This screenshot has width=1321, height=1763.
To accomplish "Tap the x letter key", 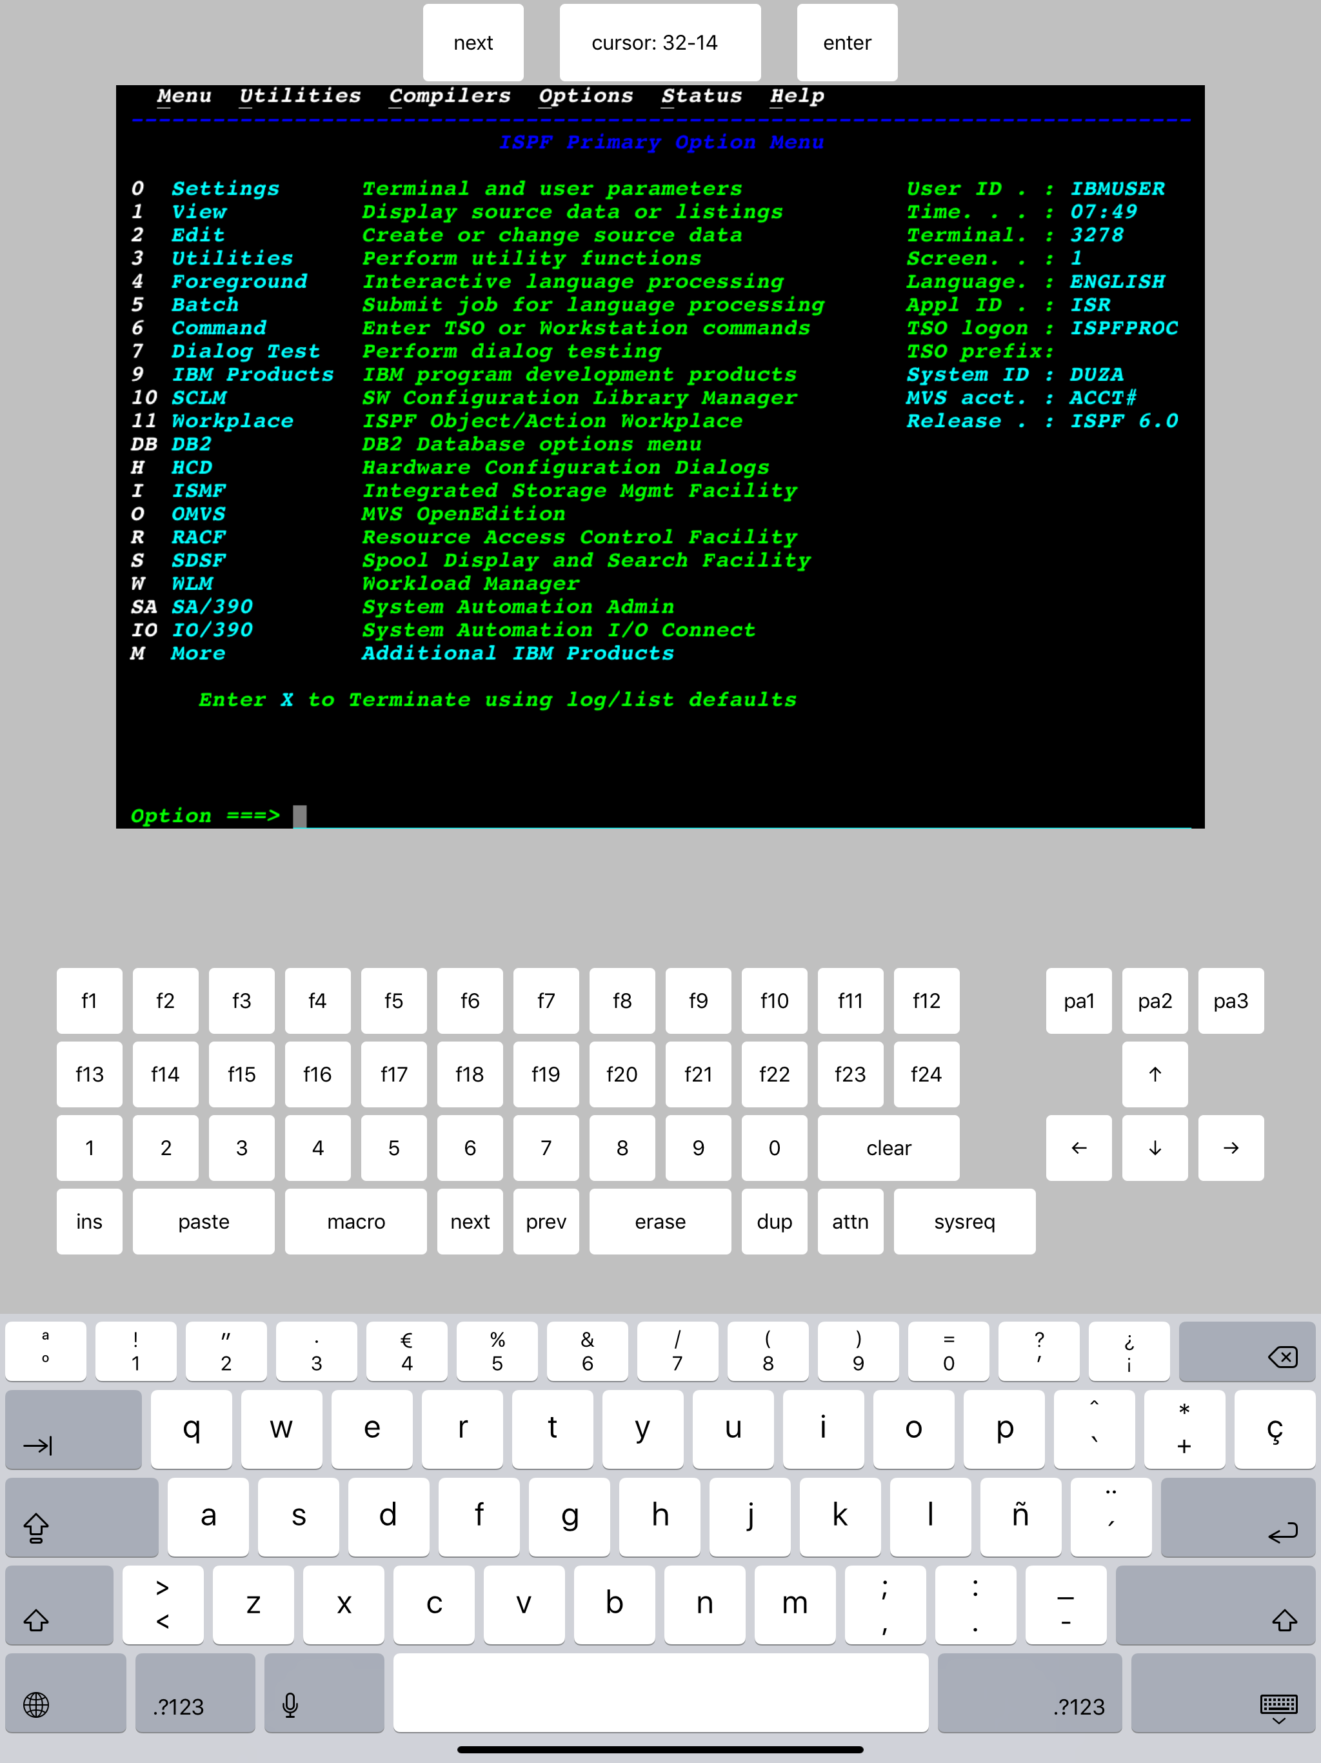I will pos(343,1604).
